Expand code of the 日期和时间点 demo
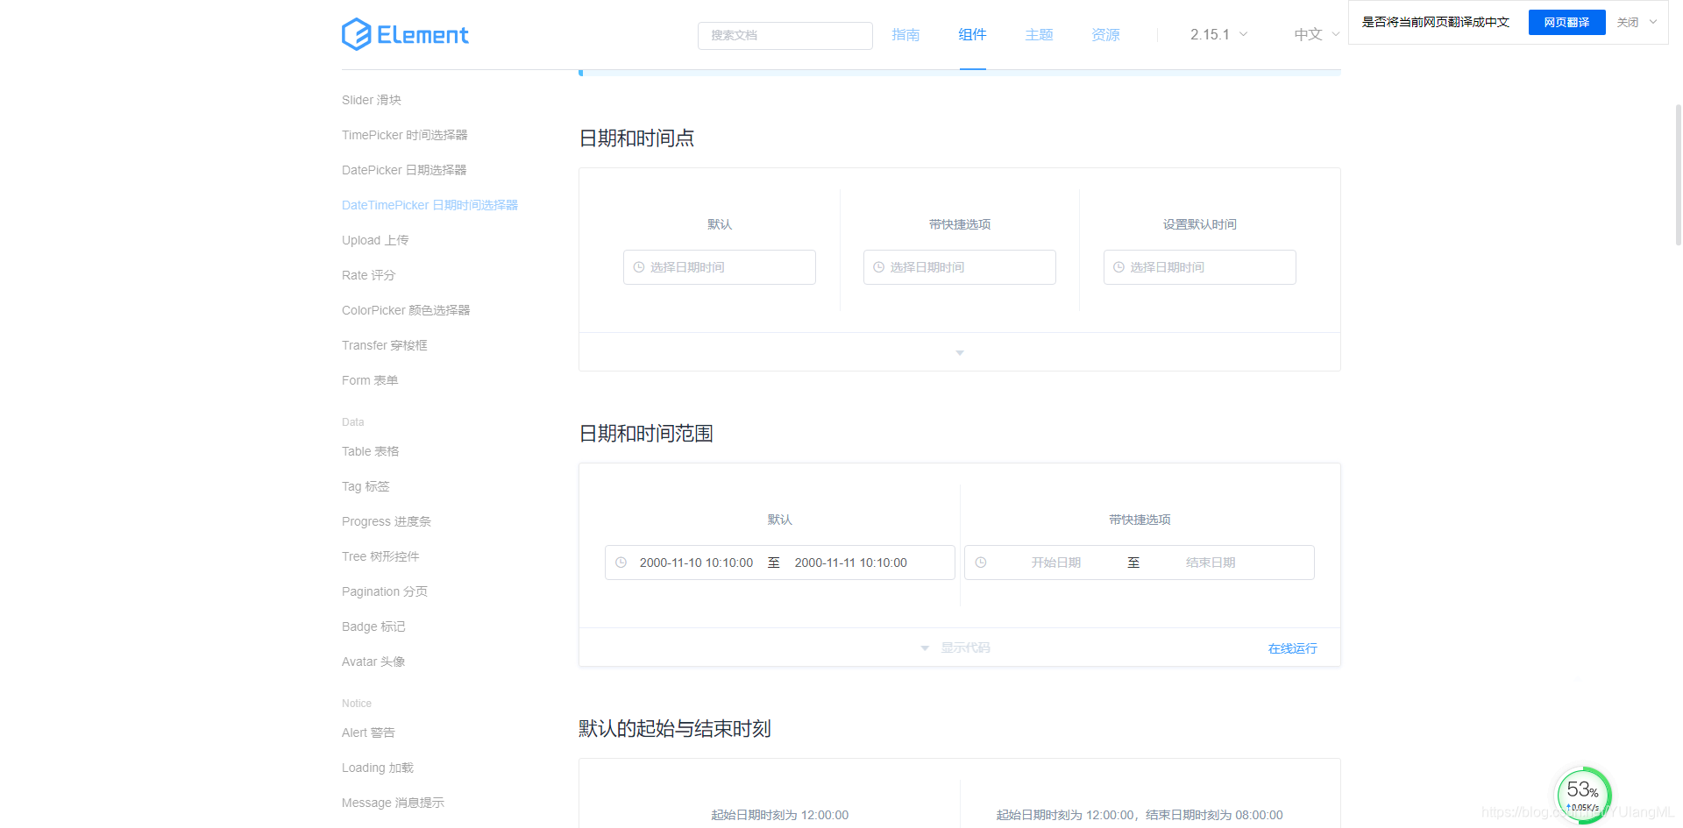 pyautogui.click(x=960, y=352)
